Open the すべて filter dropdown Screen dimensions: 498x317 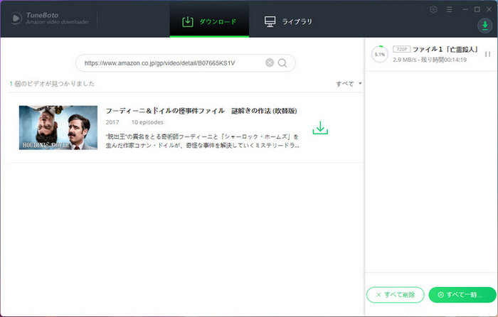pos(349,84)
